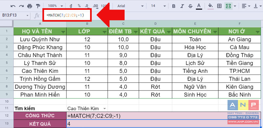The image size is (263, 128).
Task: Click the Ngữ Văn cell
Action: click(195, 87)
